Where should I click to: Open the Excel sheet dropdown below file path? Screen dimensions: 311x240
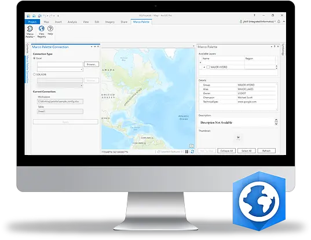click(x=60, y=69)
